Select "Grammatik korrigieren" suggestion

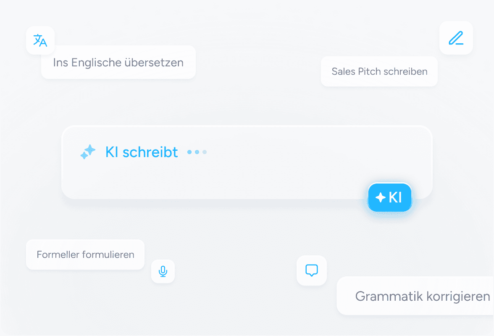click(x=422, y=296)
